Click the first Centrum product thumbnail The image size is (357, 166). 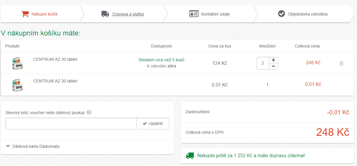[17, 63]
